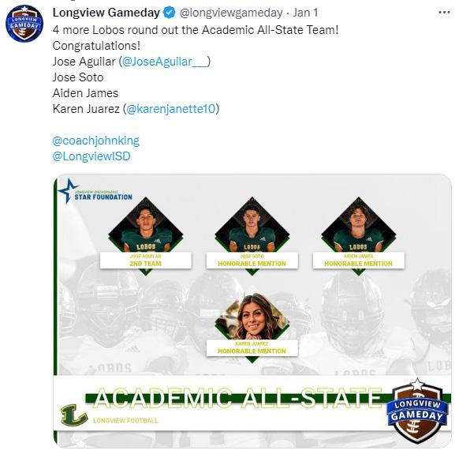Open the Longview Gameday display name
Viewport: 459px width, 454px height.
pyautogui.click(x=106, y=13)
